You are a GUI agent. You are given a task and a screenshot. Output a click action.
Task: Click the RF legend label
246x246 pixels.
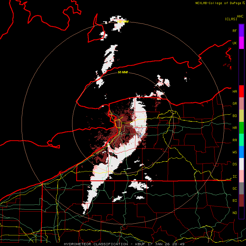coord(235,31)
